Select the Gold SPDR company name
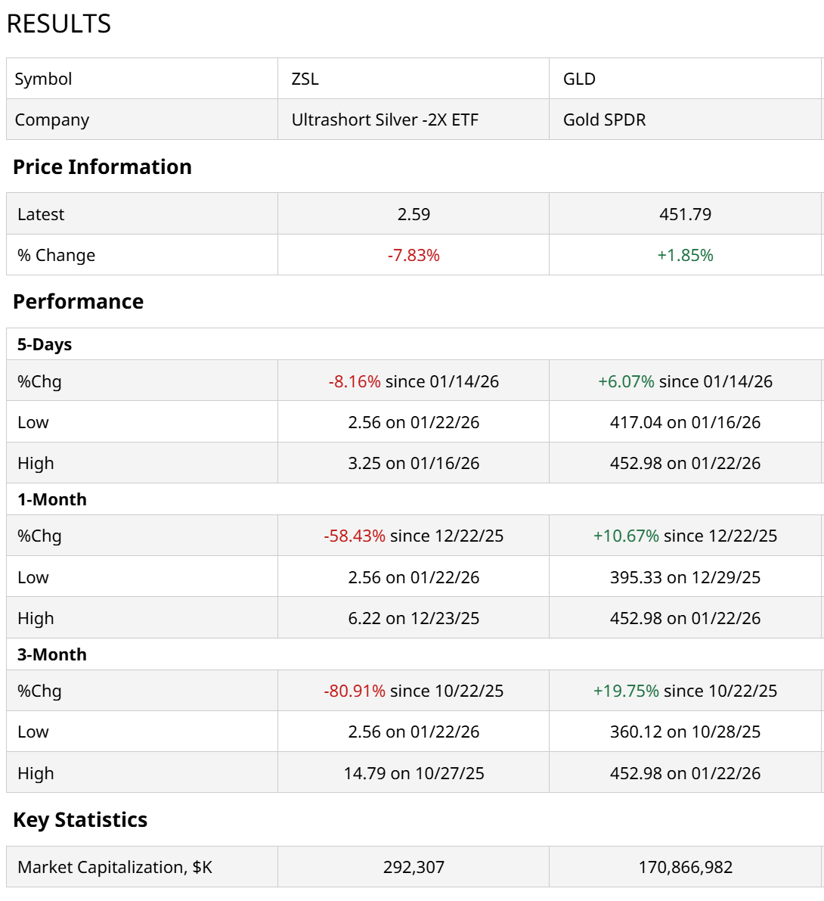Screen dimensions: 824x901 click(x=604, y=120)
